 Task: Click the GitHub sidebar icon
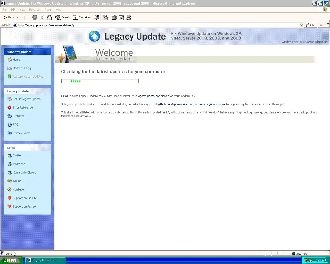[x=10, y=181]
